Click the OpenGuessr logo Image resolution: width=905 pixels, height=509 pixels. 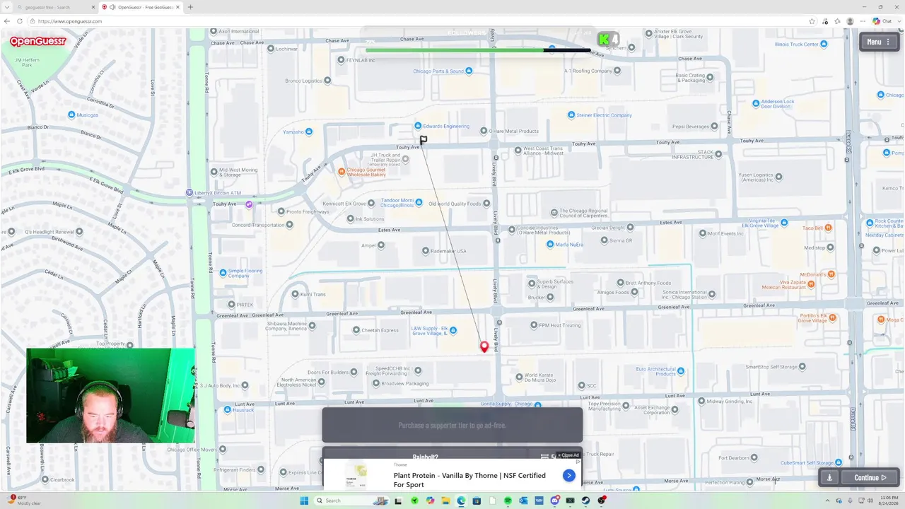click(x=37, y=42)
